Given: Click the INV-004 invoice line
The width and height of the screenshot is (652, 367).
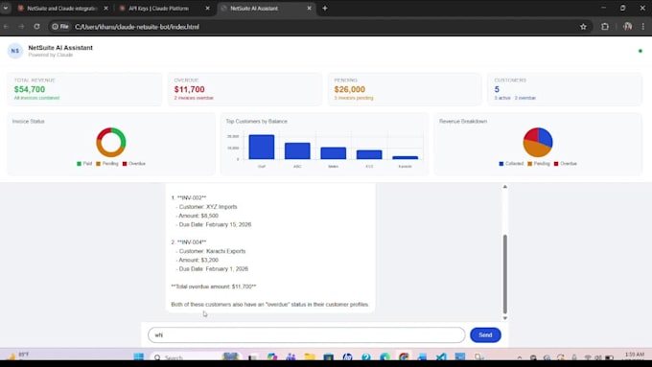Looking at the screenshot, I should pyautogui.click(x=189, y=242).
